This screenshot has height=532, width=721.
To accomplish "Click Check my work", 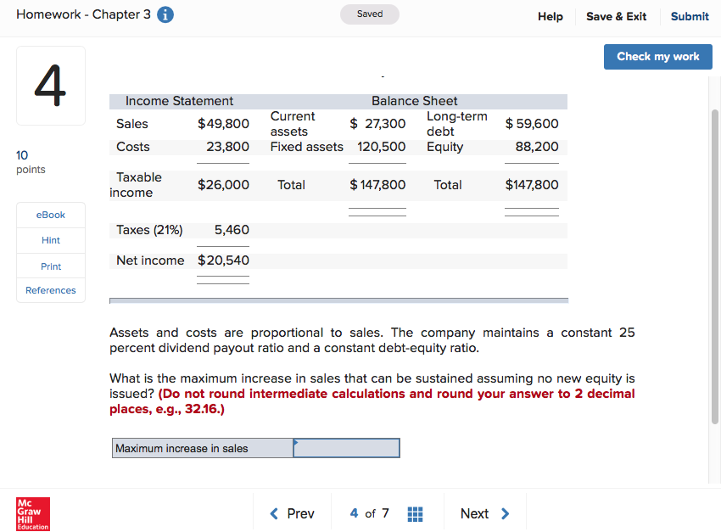I will (657, 57).
